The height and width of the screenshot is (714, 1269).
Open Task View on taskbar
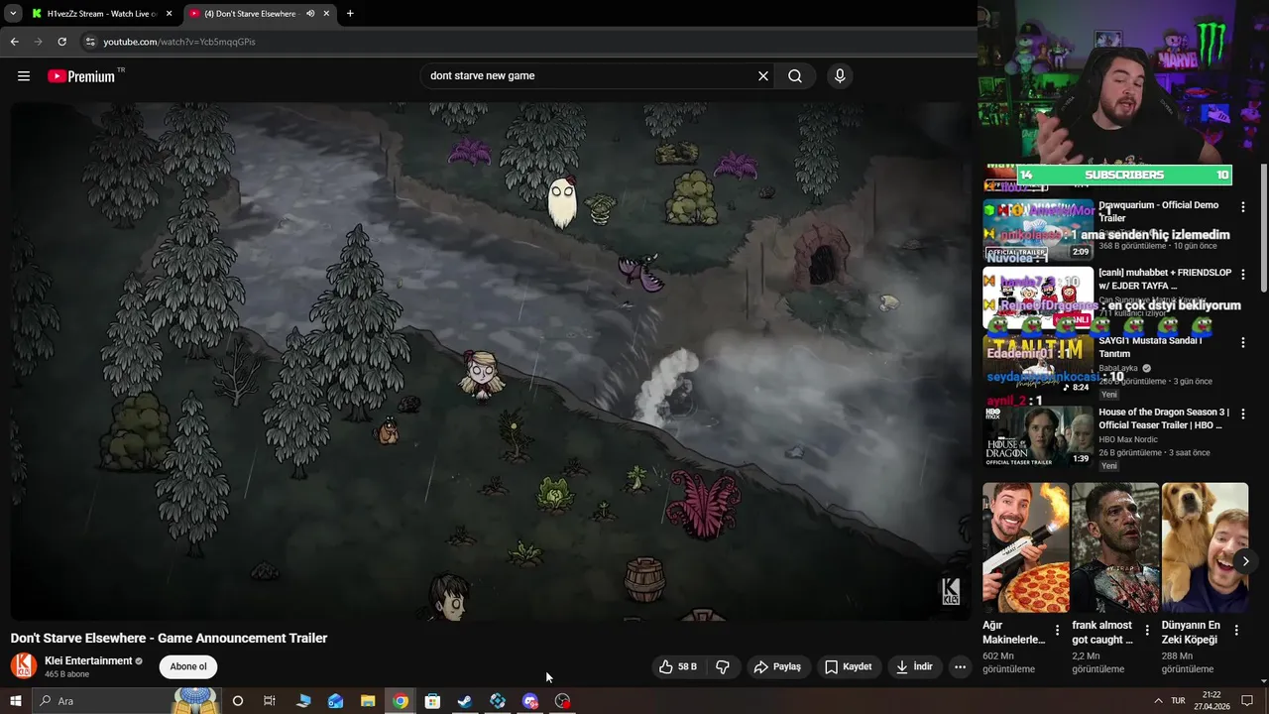[x=270, y=701]
